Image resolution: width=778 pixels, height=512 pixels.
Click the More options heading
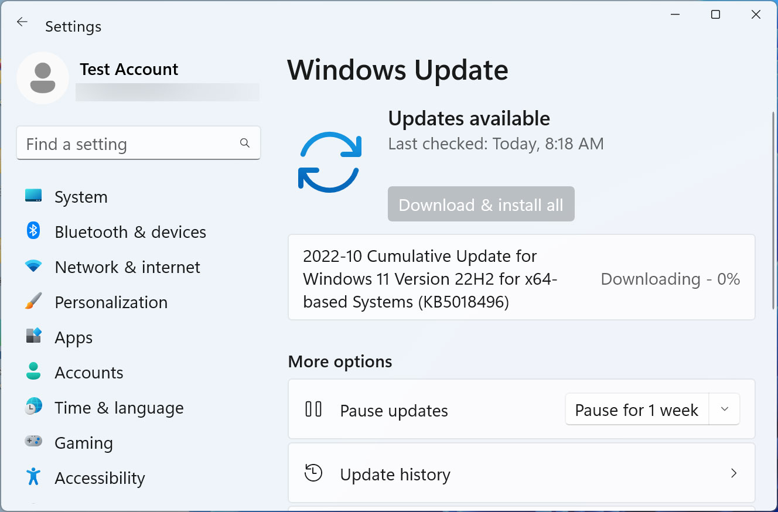point(340,361)
